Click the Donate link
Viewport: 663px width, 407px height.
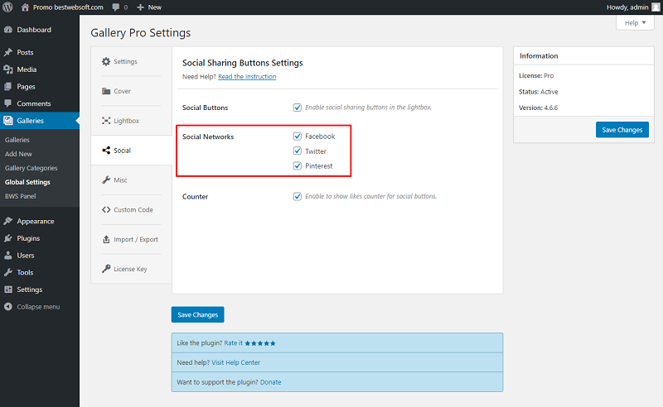pyautogui.click(x=271, y=381)
